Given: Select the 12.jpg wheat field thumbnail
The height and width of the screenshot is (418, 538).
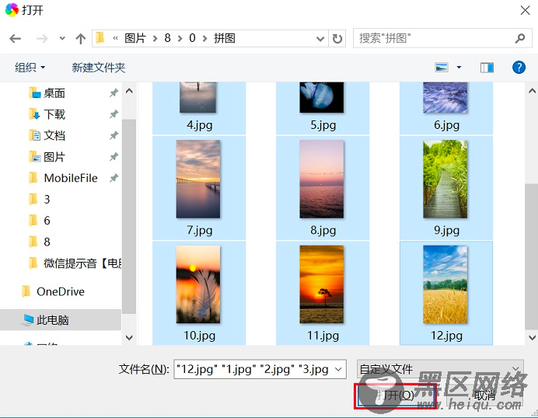Looking at the screenshot, I should pos(445,284).
